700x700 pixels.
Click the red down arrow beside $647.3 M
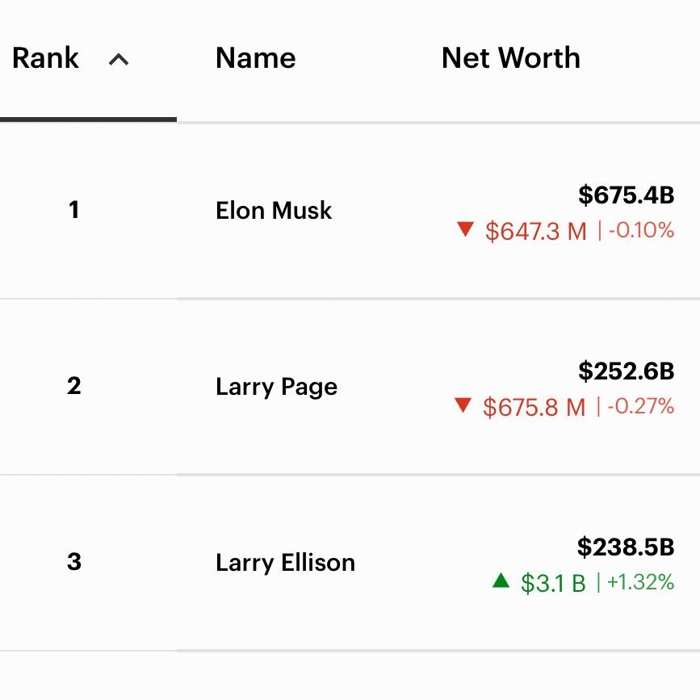click(x=464, y=230)
